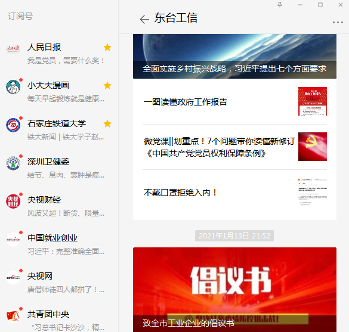Open the 共青团中央 subscription entry
Image resolution: width=349 pixels, height=332 pixels.
click(59, 321)
